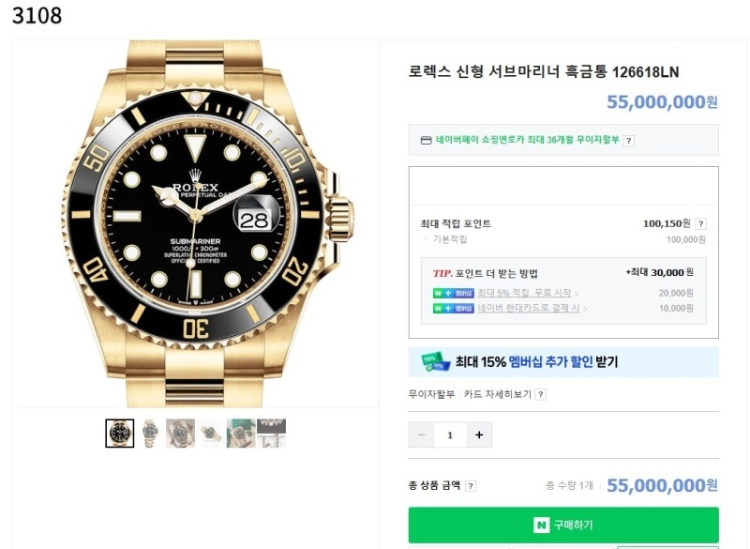
Task: Increase quantity with the plus stepper
Action: [x=478, y=435]
